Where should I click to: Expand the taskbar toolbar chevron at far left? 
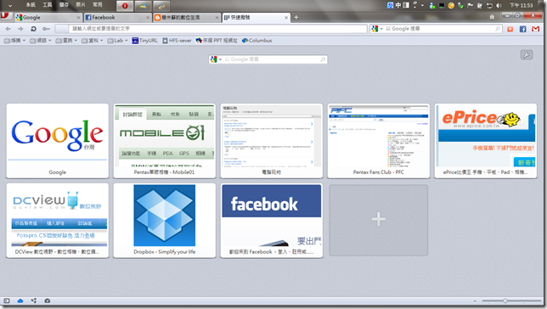10,6
